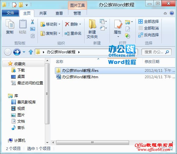
Task: Click the search magnifier icon
Action: pyautogui.click(x=167, y=52)
